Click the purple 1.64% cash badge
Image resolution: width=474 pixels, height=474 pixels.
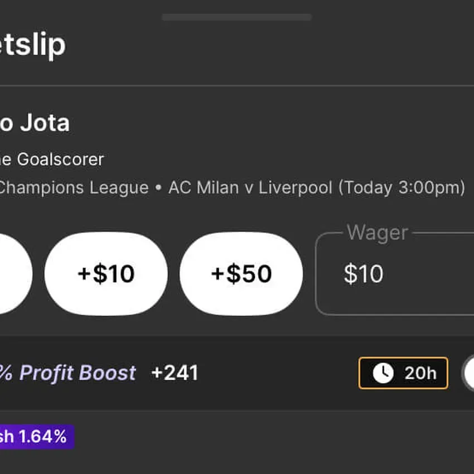point(37,437)
